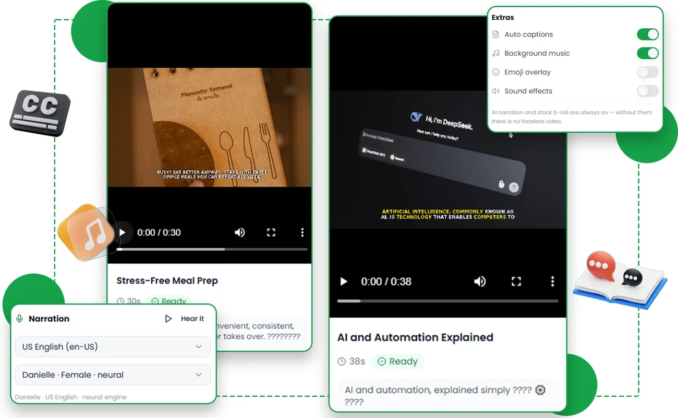Click the "0:00 / 0:38" time readout

(x=386, y=282)
